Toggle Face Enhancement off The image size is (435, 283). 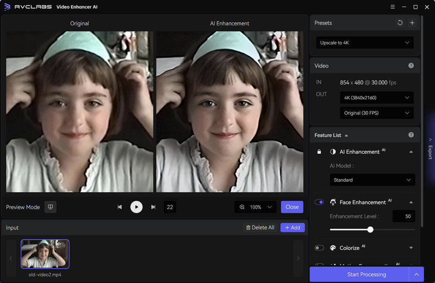pos(319,202)
